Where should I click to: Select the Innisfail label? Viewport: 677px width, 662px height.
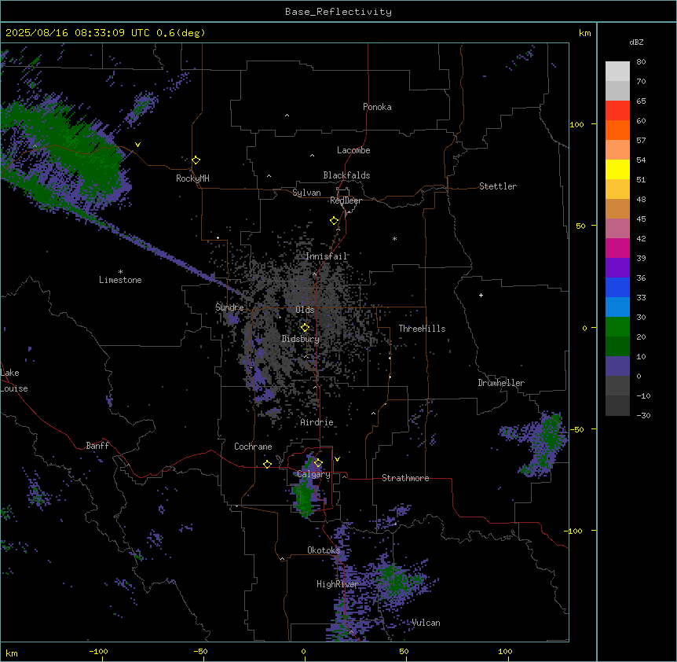(x=326, y=256)
